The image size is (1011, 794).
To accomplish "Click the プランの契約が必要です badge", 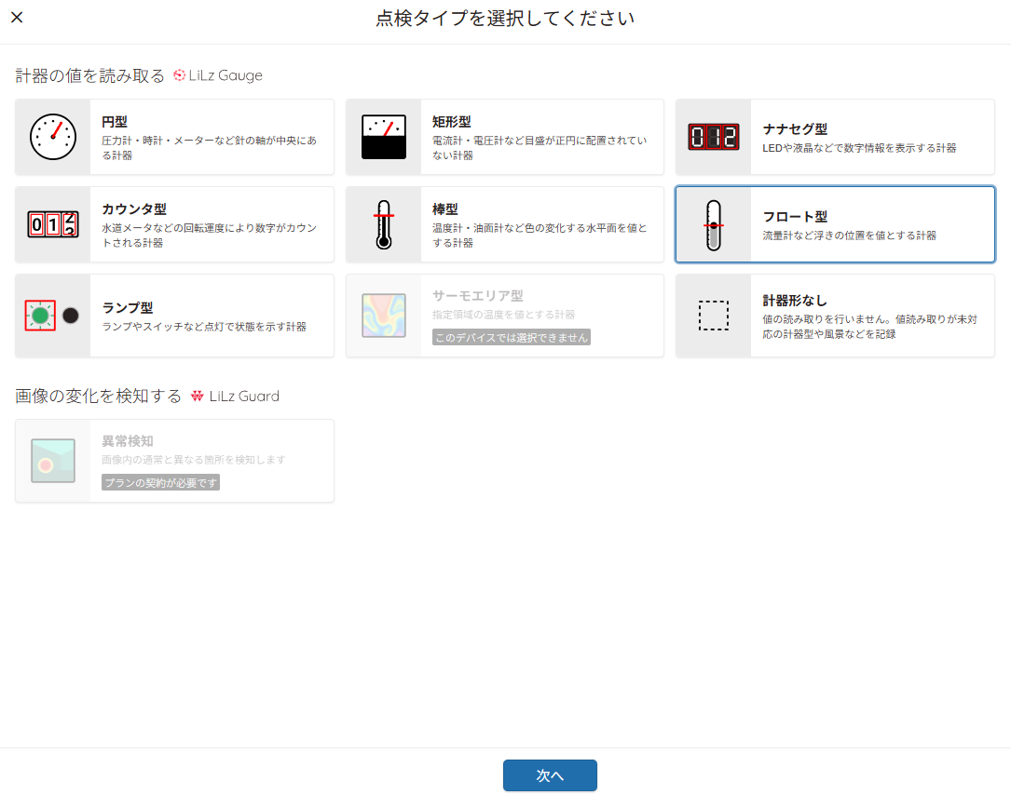I will (x=159, y=482).
